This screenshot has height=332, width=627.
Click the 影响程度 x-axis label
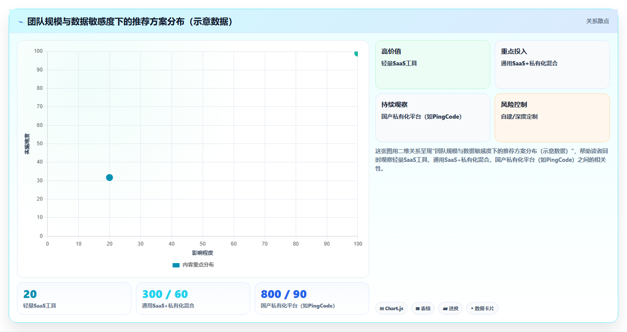(202, 253)
